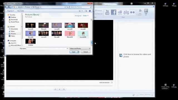Refresh the My Pictures folder

tap(68, 7)
